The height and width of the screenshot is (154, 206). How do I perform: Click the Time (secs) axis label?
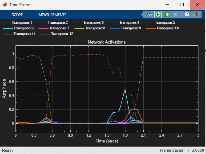106,141
